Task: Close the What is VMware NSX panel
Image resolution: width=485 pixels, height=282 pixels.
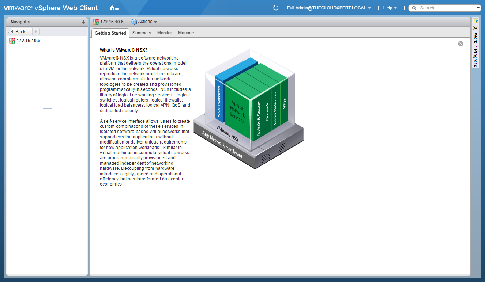Action: pos(460,43)
